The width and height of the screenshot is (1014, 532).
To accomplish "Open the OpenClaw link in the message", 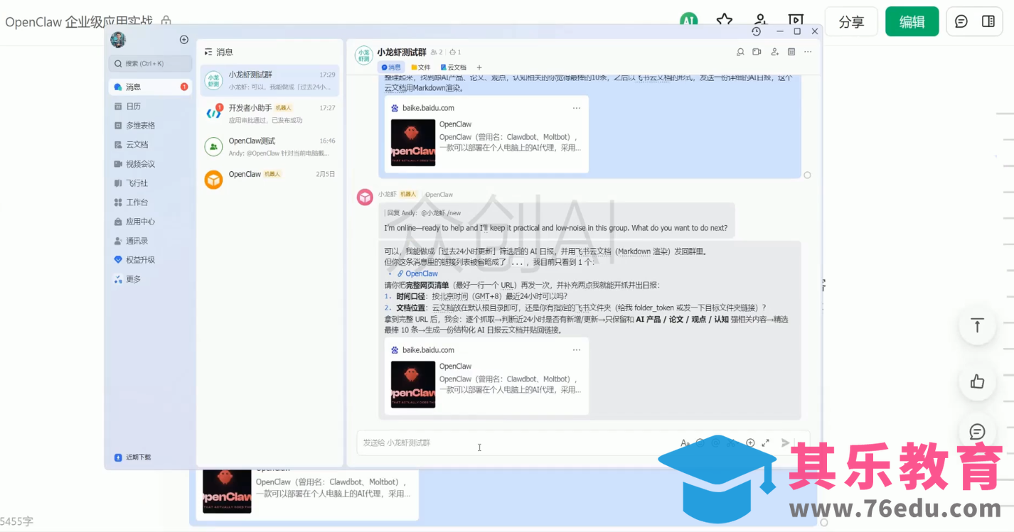I will (x=420, y=273).
